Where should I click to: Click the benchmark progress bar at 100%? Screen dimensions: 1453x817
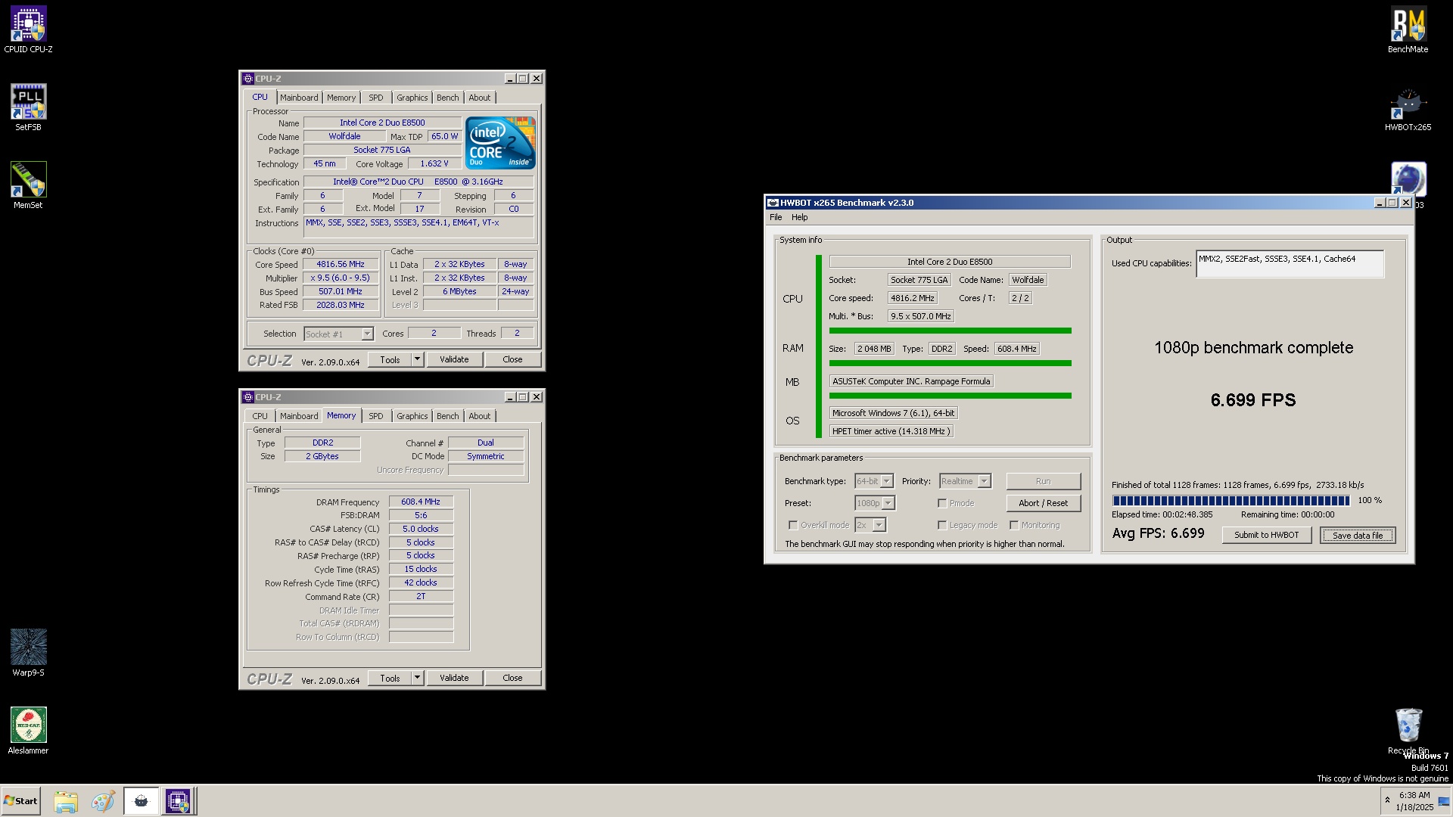(x=1231, y=501)
